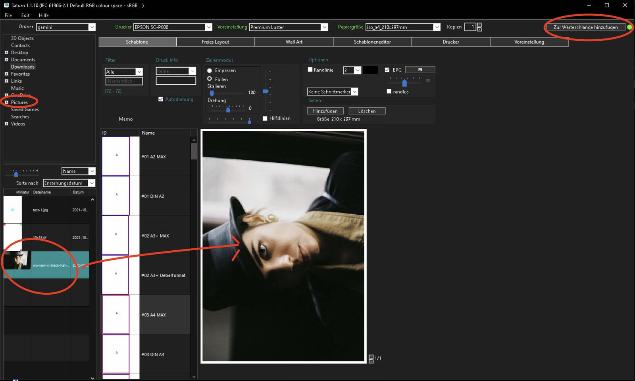Image resolution: width=635 pixels, height=381 pixels.
Task: Select the Füllen cell mode radio button
Action: (x=210, y=79)
